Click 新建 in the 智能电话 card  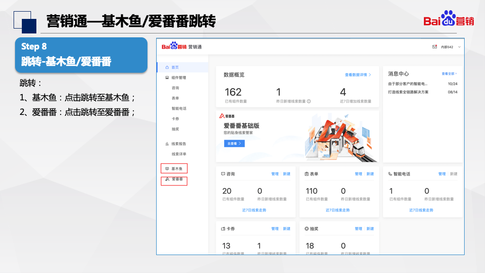pyautogui.click(x=454, y=174)
